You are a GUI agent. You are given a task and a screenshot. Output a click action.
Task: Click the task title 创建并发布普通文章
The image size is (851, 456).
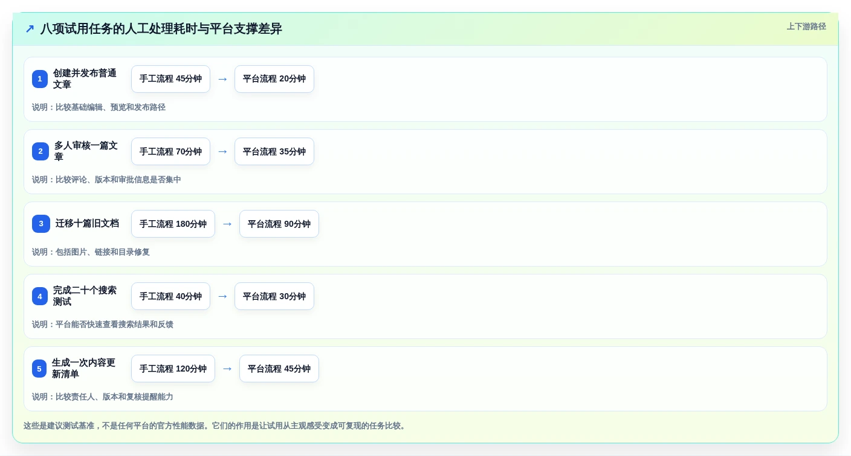click(x=85, y=79)
